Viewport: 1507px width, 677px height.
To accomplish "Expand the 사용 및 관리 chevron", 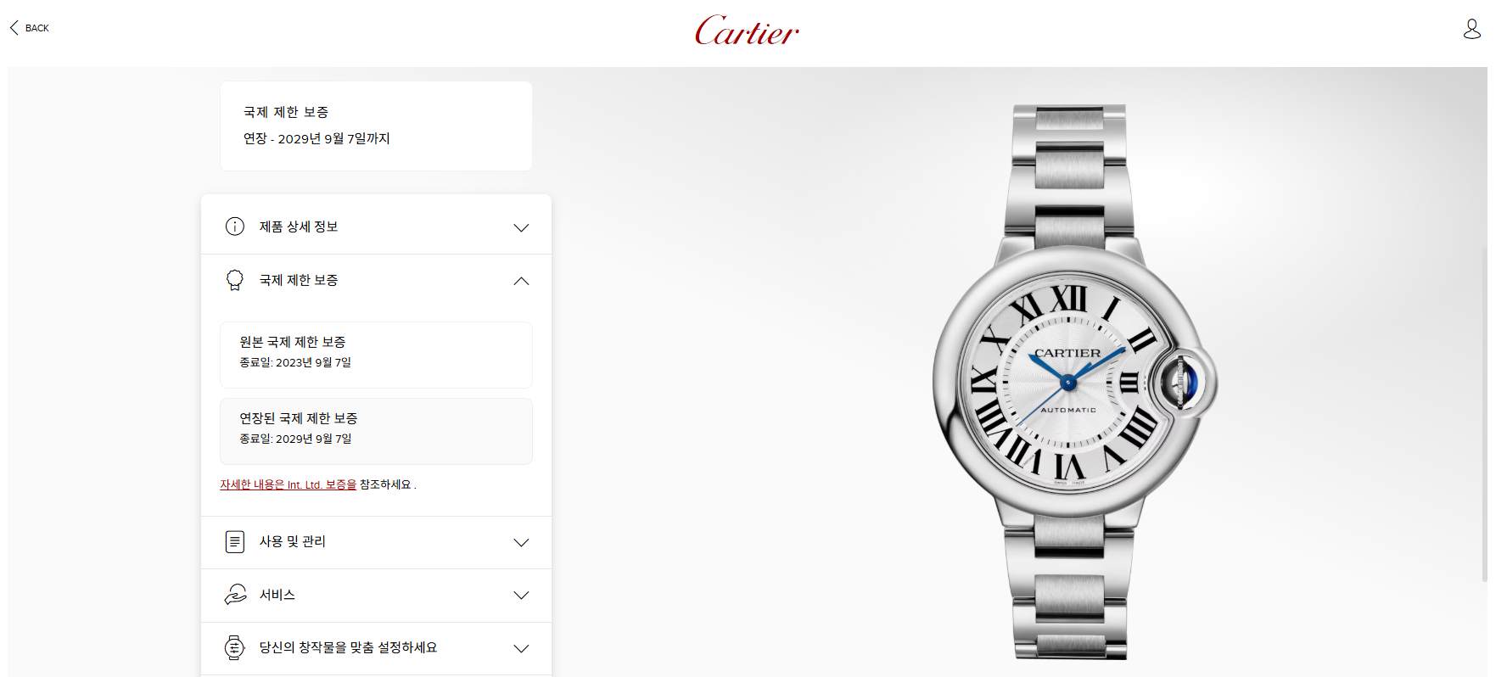I will pos(521,542).
